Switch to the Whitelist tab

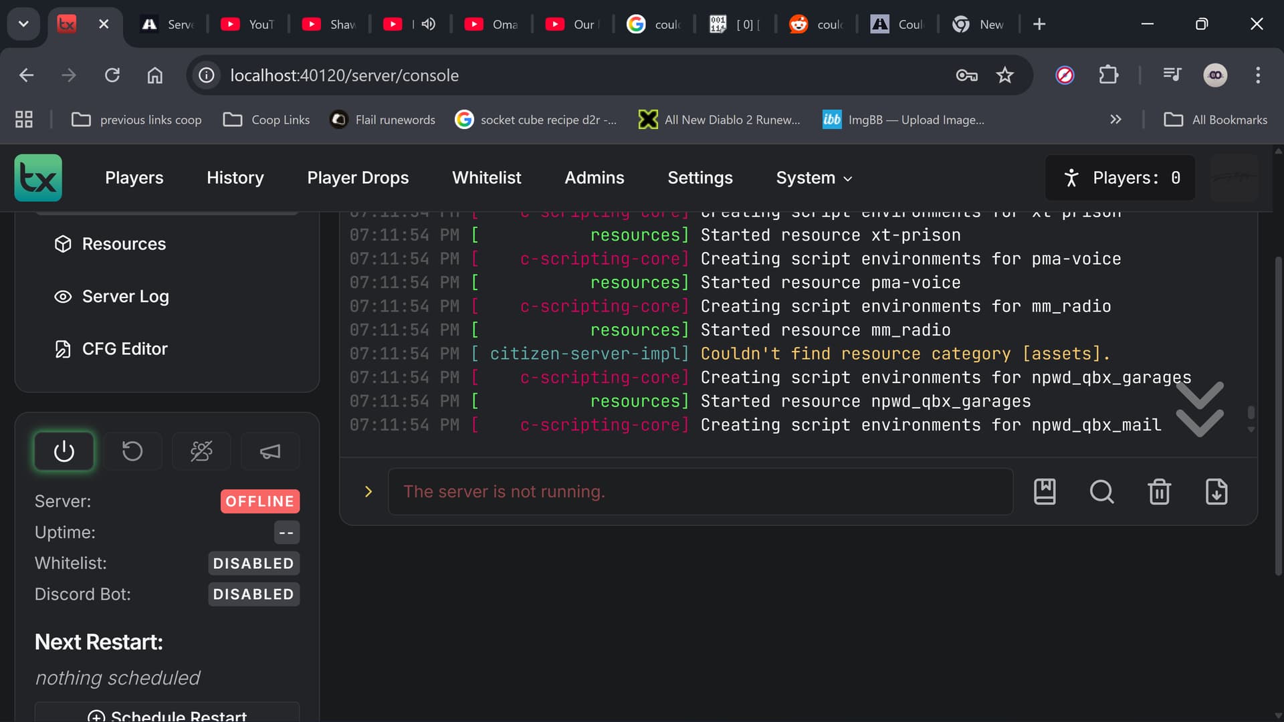pyautogui.click(x=486, y=178)
